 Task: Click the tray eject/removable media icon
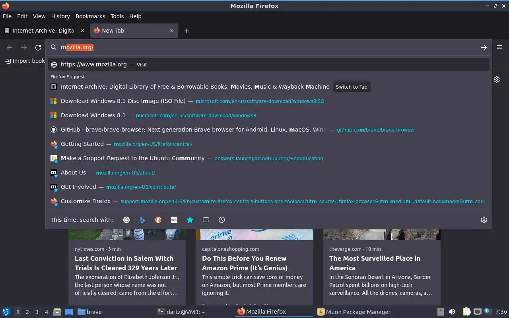pyautogui.click(x=440, y=312)
